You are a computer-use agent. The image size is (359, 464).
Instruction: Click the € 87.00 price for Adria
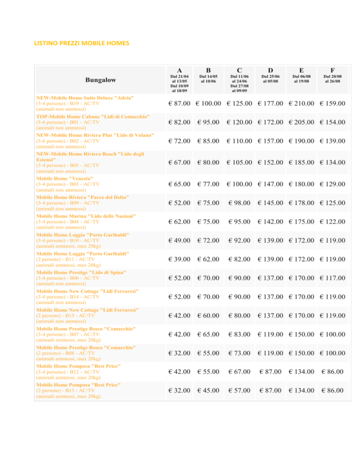(x=179, y=103)
